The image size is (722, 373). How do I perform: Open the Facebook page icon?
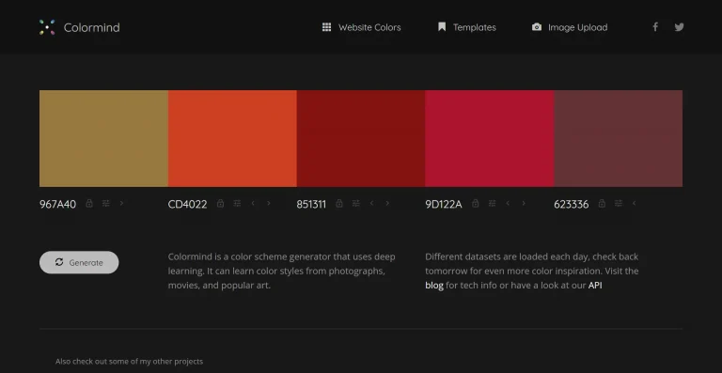(x=654, y=26)
